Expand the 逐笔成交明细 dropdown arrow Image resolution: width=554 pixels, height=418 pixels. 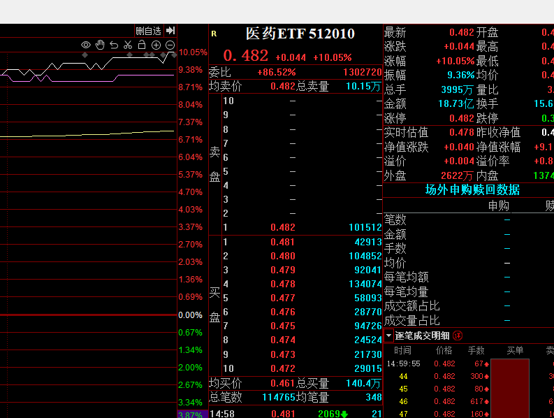pos(388,336)
